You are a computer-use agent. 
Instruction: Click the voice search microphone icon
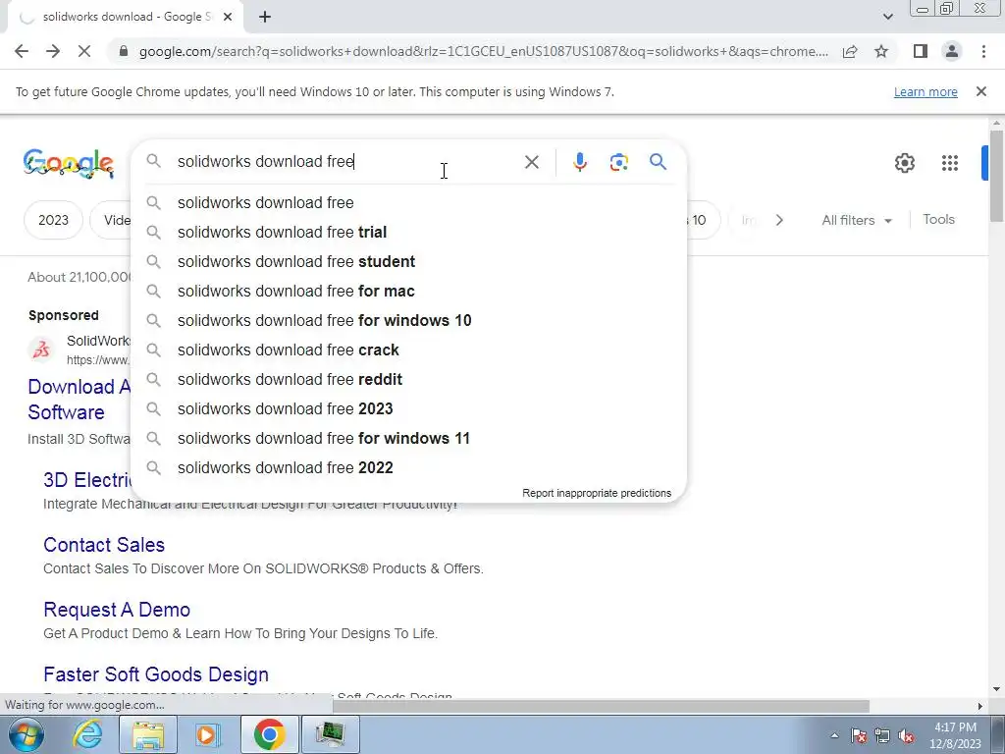point(579,162)
